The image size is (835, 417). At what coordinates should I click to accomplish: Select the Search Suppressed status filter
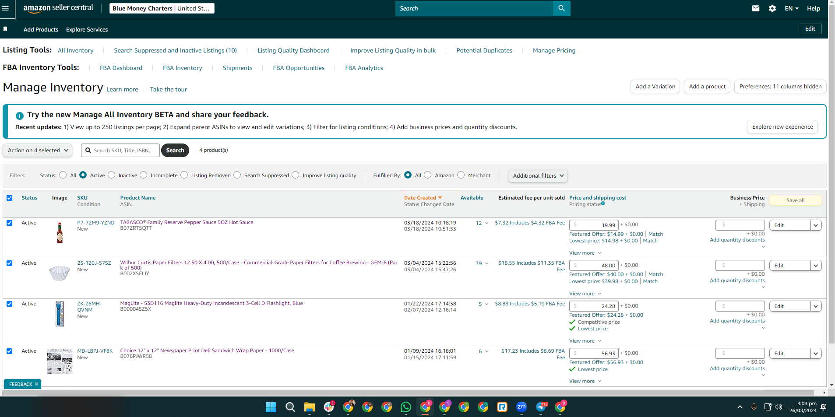pyautogui.click(x=237, y=175)
